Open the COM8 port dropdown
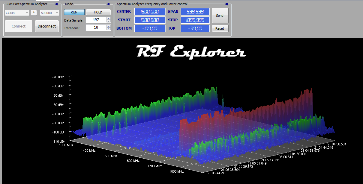The height and width of the screenshot is (184, 363). click(17, 13)
